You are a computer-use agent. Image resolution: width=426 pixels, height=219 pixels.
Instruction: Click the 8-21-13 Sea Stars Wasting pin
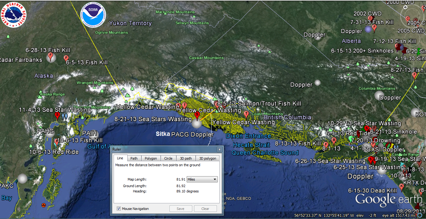tap(197, 115)
